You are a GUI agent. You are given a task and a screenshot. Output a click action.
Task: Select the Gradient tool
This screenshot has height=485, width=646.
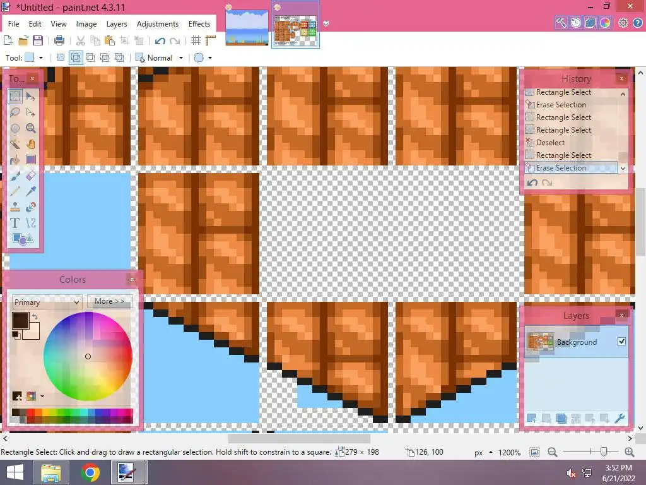31,160
